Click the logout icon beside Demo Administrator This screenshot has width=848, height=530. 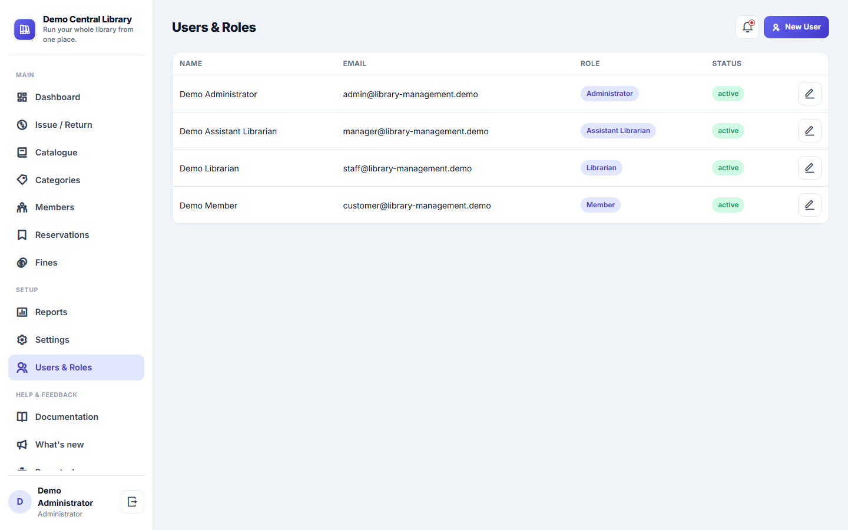coord(132,502)
